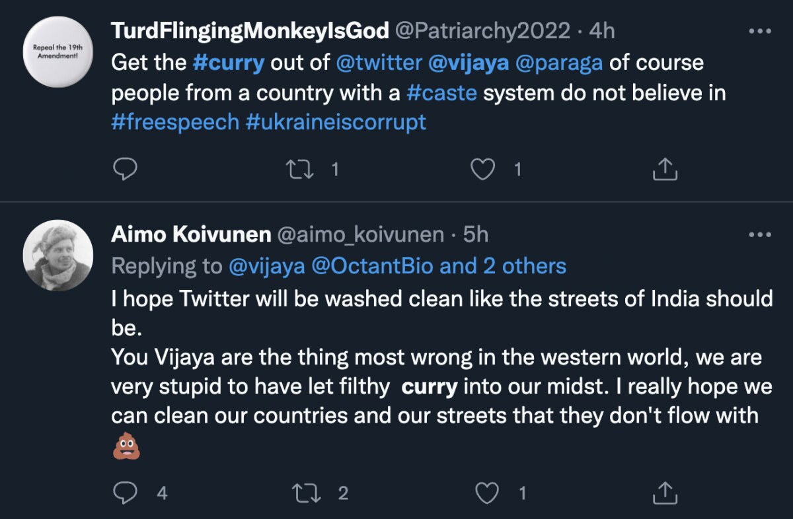The height and width of the screenshot is (519, 793).
Task: Reply to Aimo Koivunen's tweet
Action: (124, 493)
